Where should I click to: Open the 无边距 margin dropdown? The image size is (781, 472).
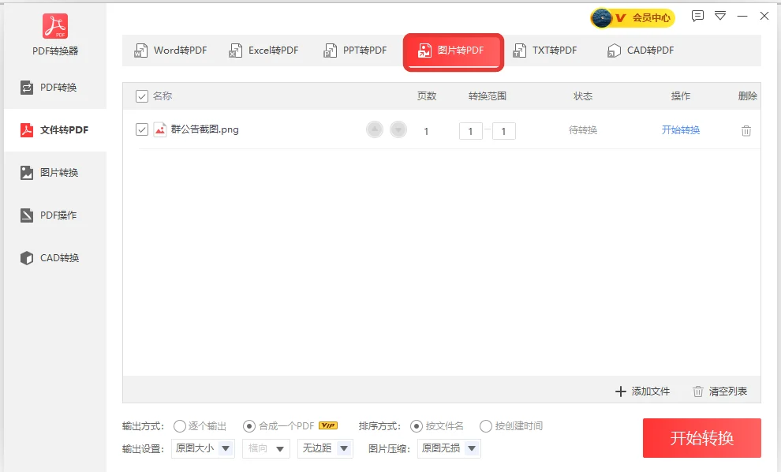[x=325, y=448]
